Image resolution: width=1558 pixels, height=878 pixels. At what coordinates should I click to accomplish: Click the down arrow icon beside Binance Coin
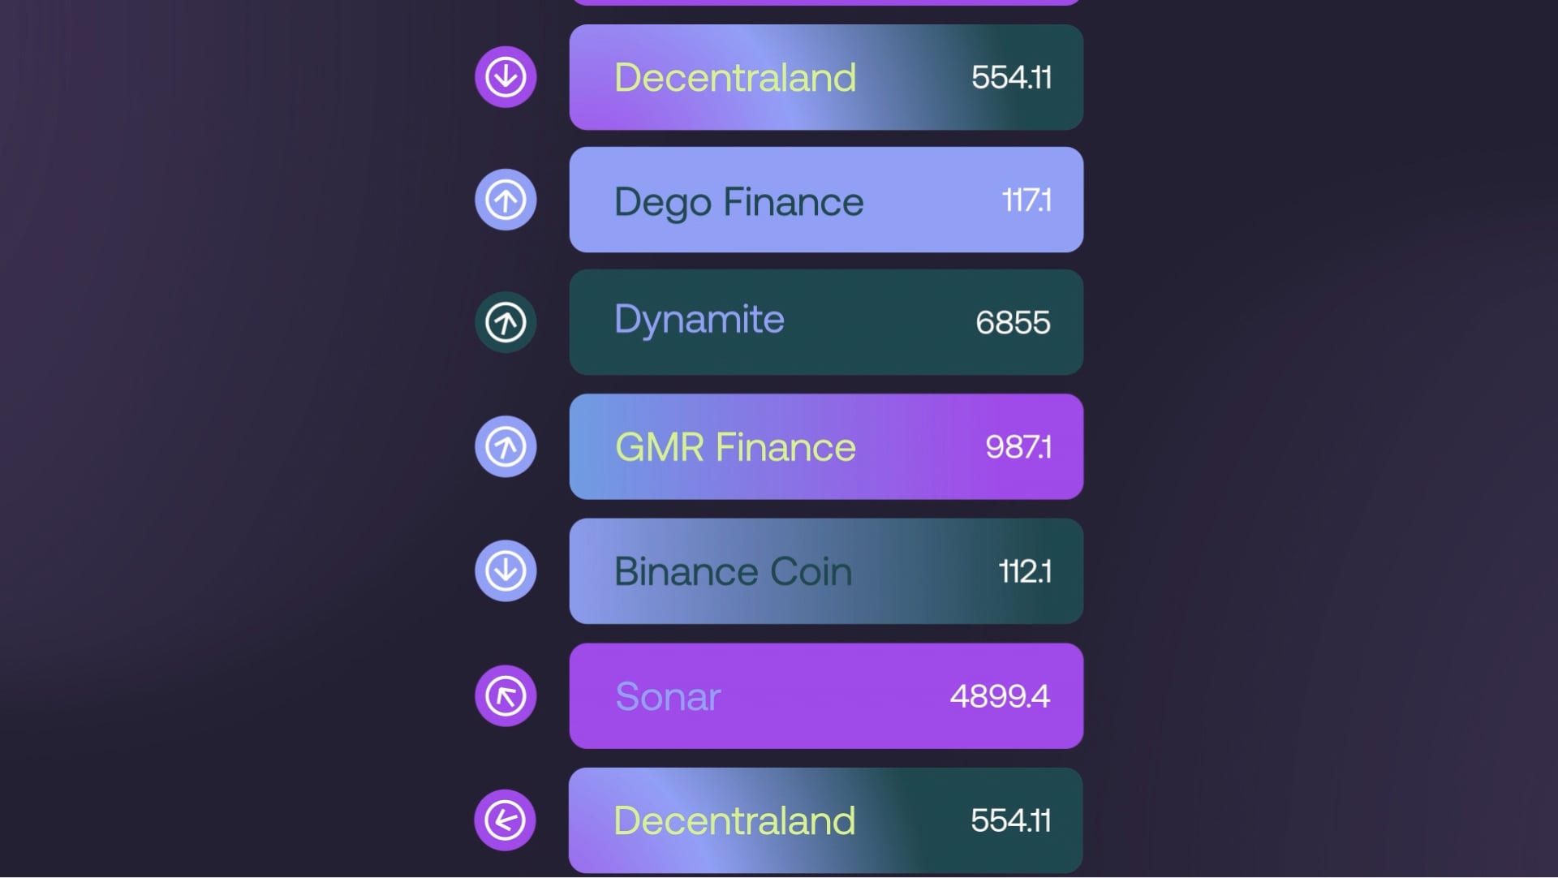click(x=506, y=570)
